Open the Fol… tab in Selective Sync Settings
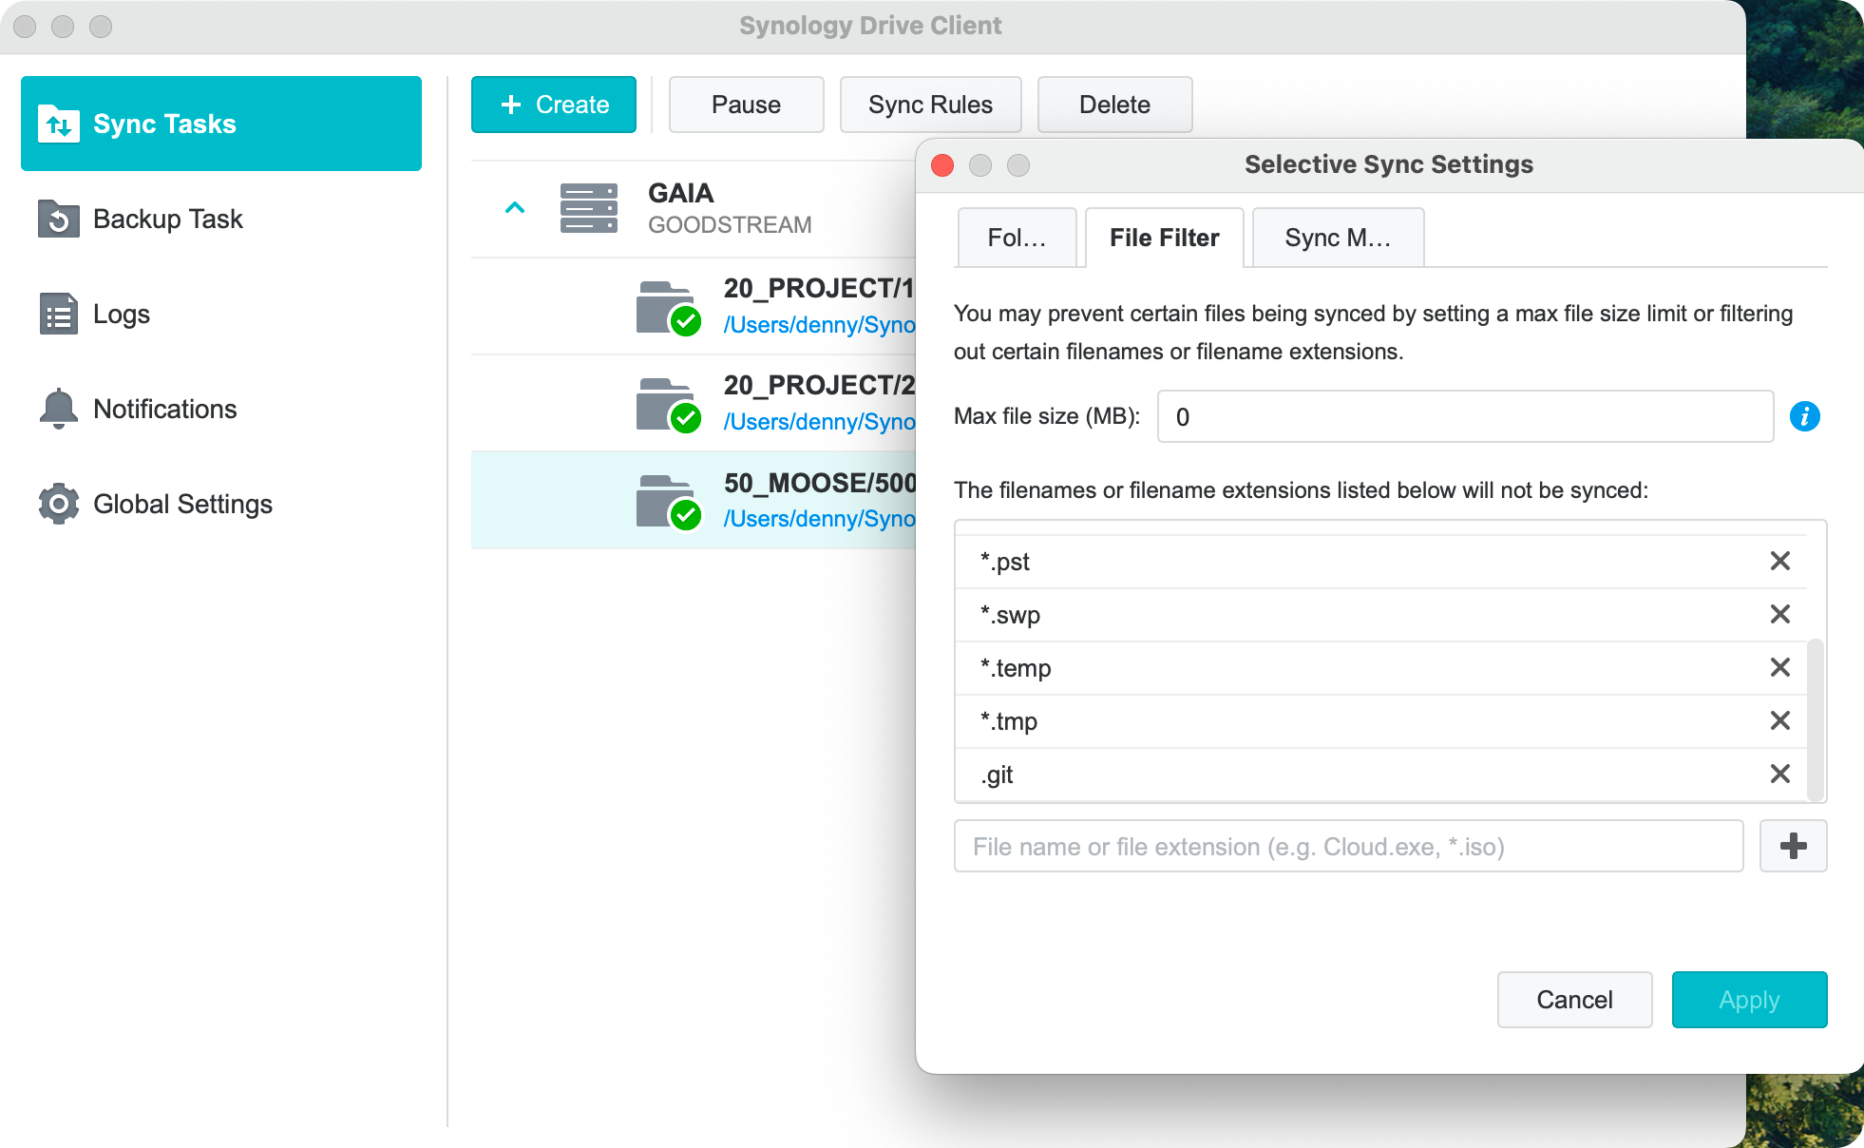 point(1016,238)
